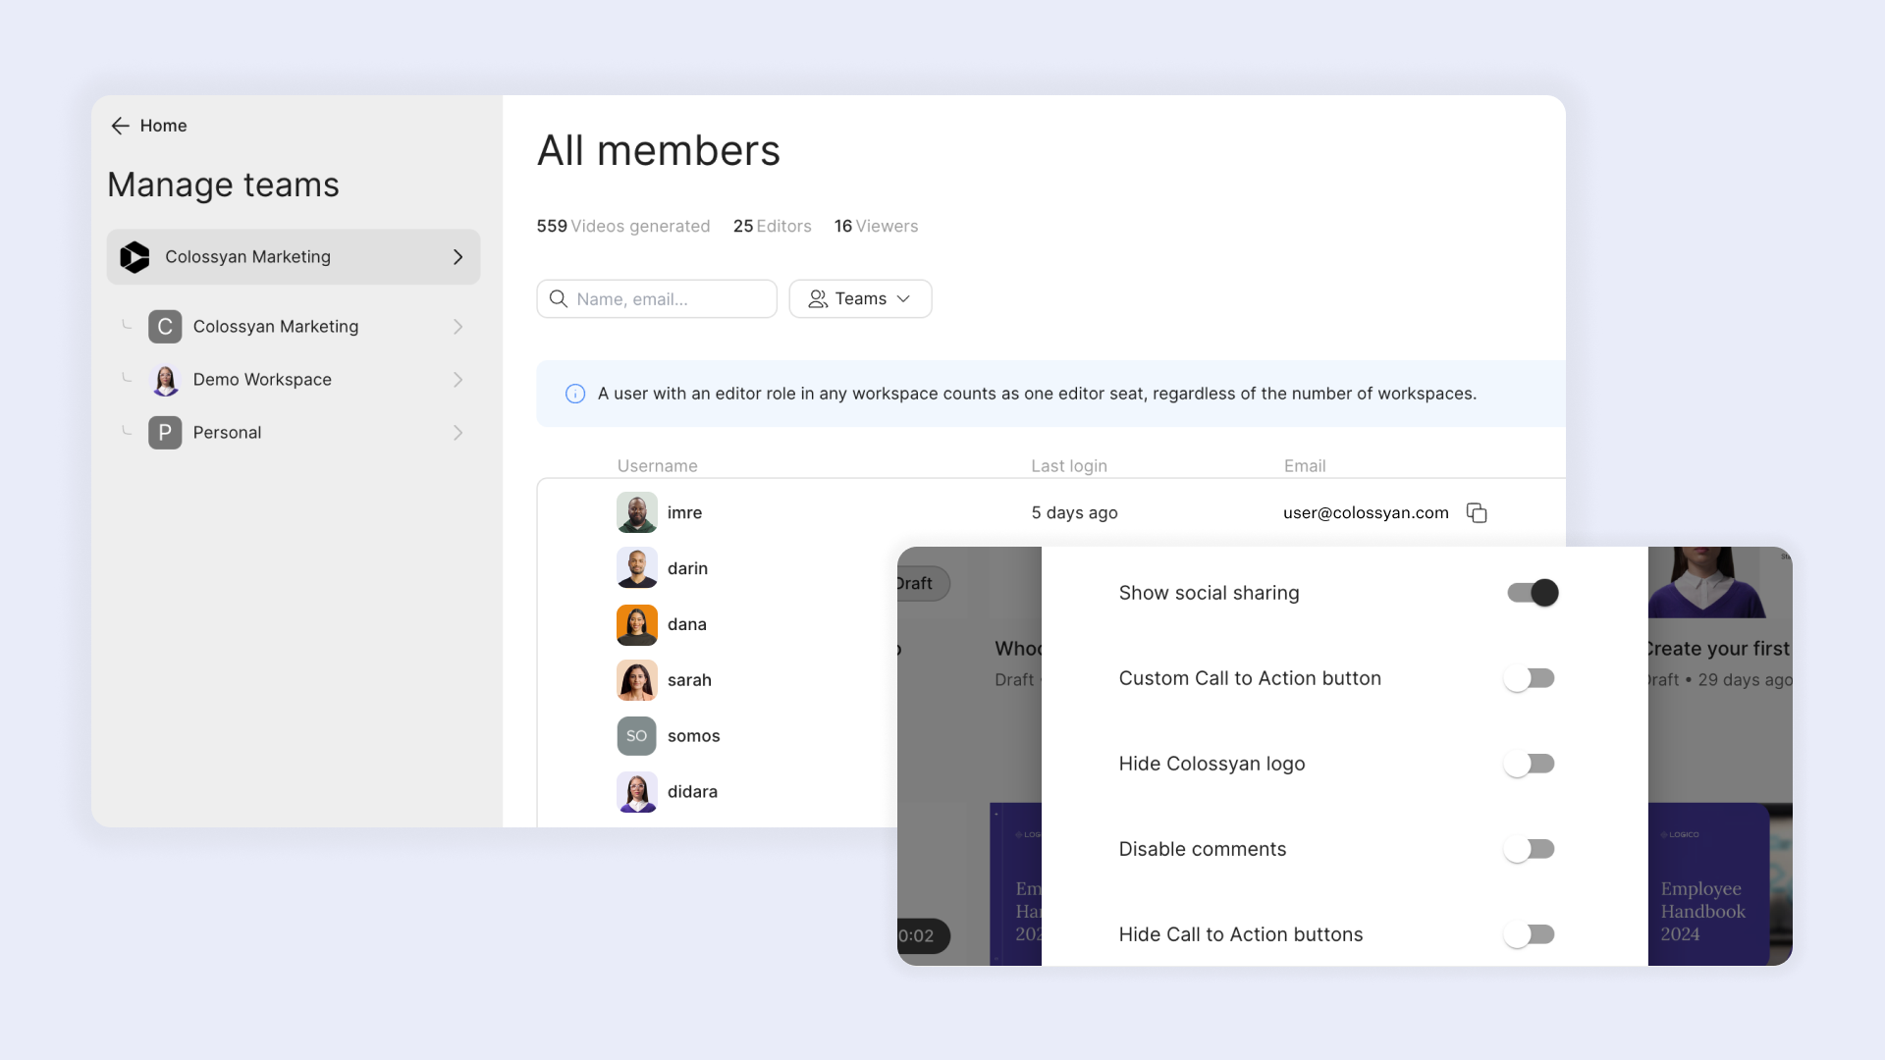Click darin's avatar

coord(637,568)
